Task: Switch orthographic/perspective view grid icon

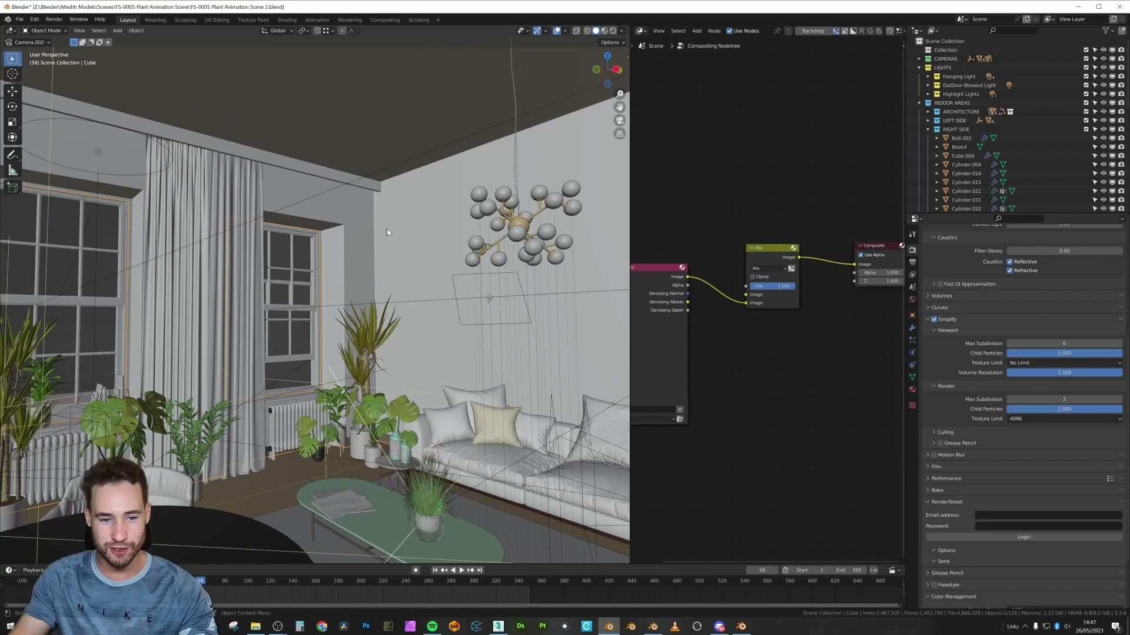Action: [620, 134]
